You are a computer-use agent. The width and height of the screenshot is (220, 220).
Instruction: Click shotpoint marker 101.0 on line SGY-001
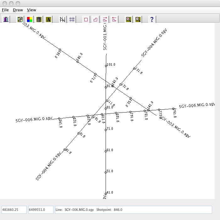pyautogui.click(x=106, y=66)
